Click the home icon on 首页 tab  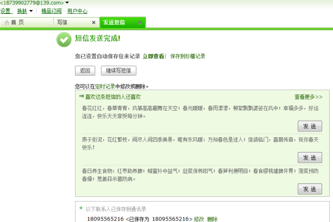[x=7, y=22]
